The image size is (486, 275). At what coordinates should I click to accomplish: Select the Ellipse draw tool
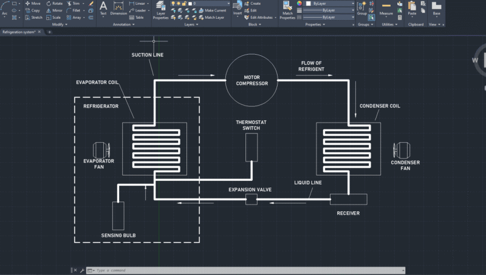click(x=14, y=10)
